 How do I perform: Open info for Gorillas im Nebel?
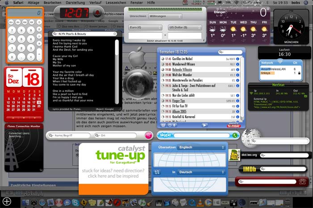point(237,59)
